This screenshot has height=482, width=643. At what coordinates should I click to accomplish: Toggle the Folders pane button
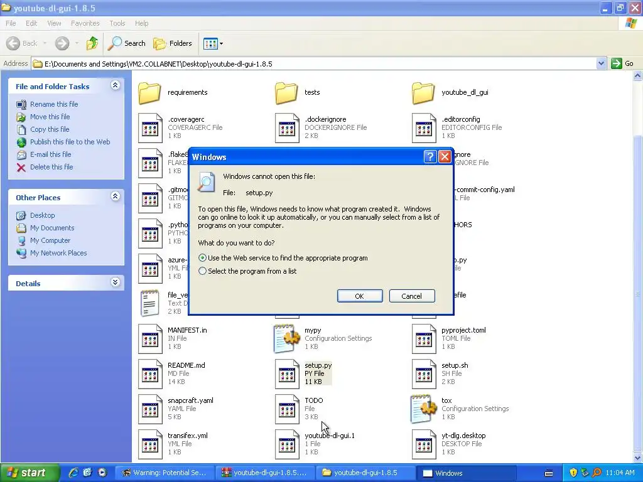click(172, 43)
